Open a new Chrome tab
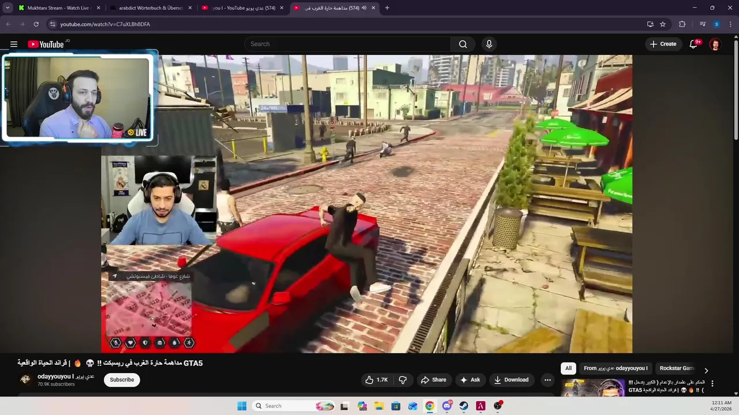The image size is (739, 415). (x=387, y=8)
